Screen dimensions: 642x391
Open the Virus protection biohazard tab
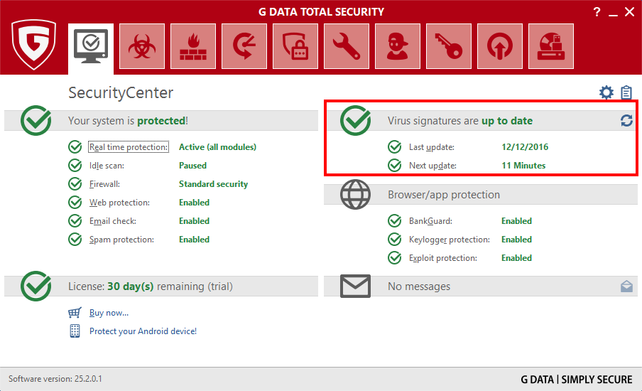pos(142,46)
